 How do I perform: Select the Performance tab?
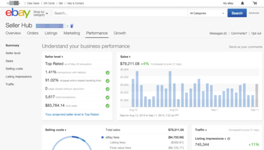click(97, 33)
